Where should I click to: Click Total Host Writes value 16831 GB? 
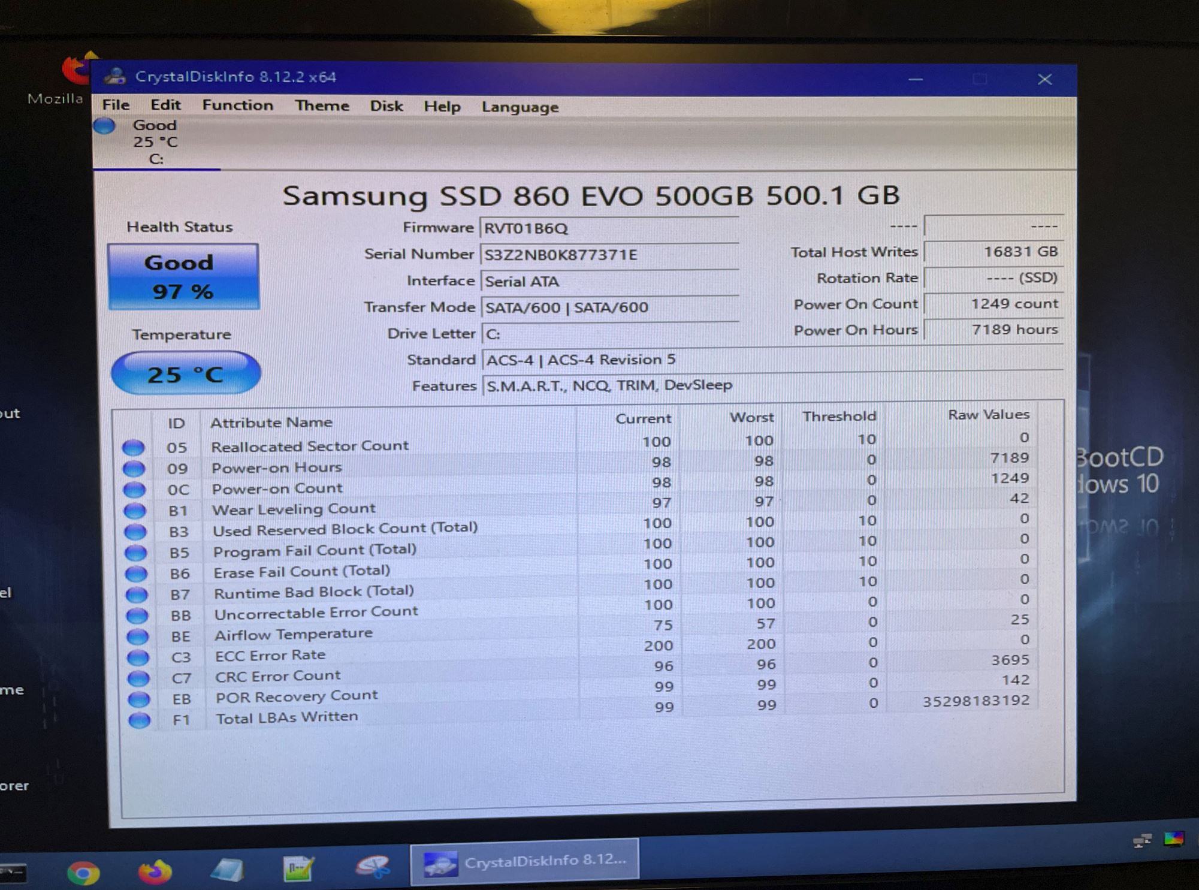[x=993, y=252]
